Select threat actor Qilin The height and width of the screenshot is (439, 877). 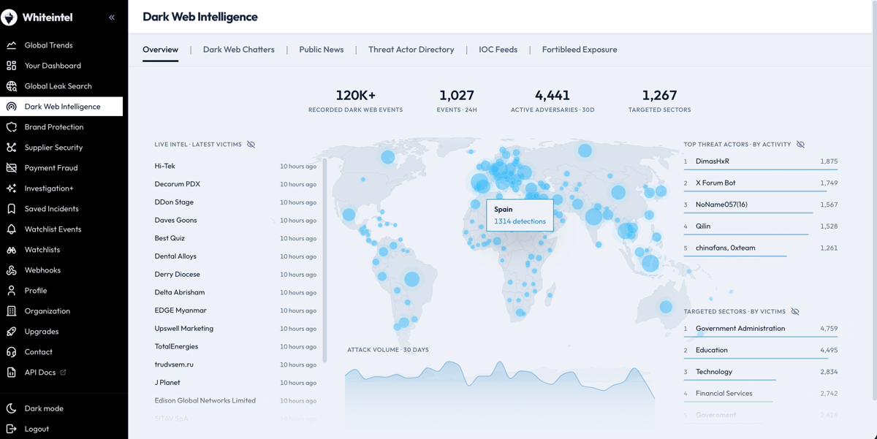pyautogui.click(x=761, y=226)
